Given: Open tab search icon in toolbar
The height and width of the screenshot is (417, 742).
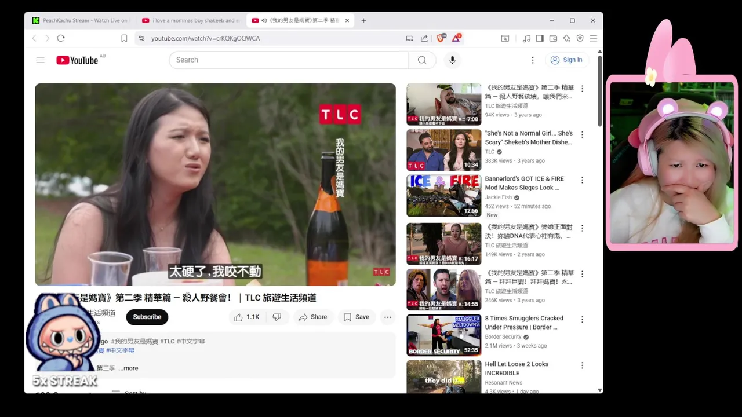Looking at the screenshot, I should click(x=505, y=38).
